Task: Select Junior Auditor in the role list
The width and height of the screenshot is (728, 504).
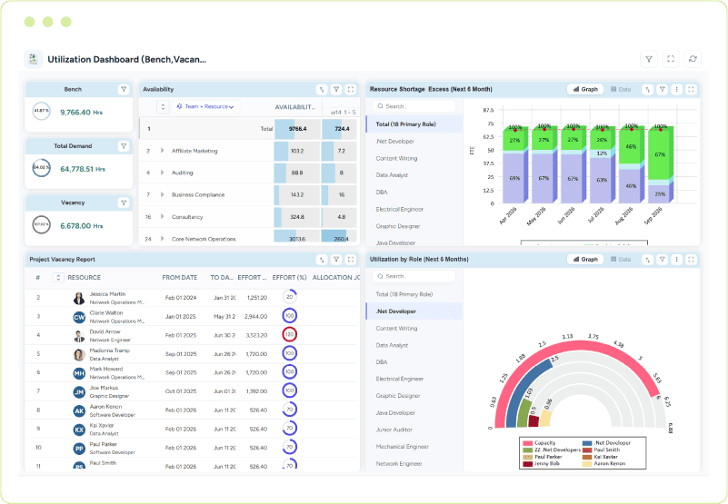Action: pyautogui.click(x=414, y=430)
